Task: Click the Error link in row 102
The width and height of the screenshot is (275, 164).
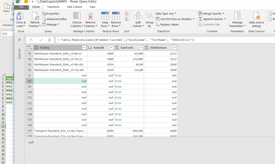Action: pyautogui.click(x=118, y=103)
